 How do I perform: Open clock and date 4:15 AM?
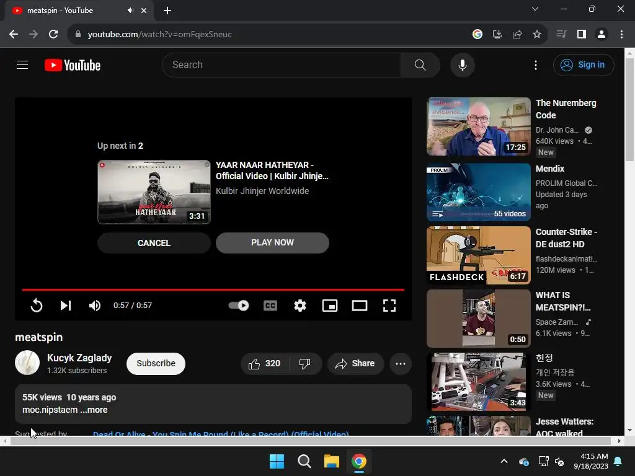coord(591,461)
